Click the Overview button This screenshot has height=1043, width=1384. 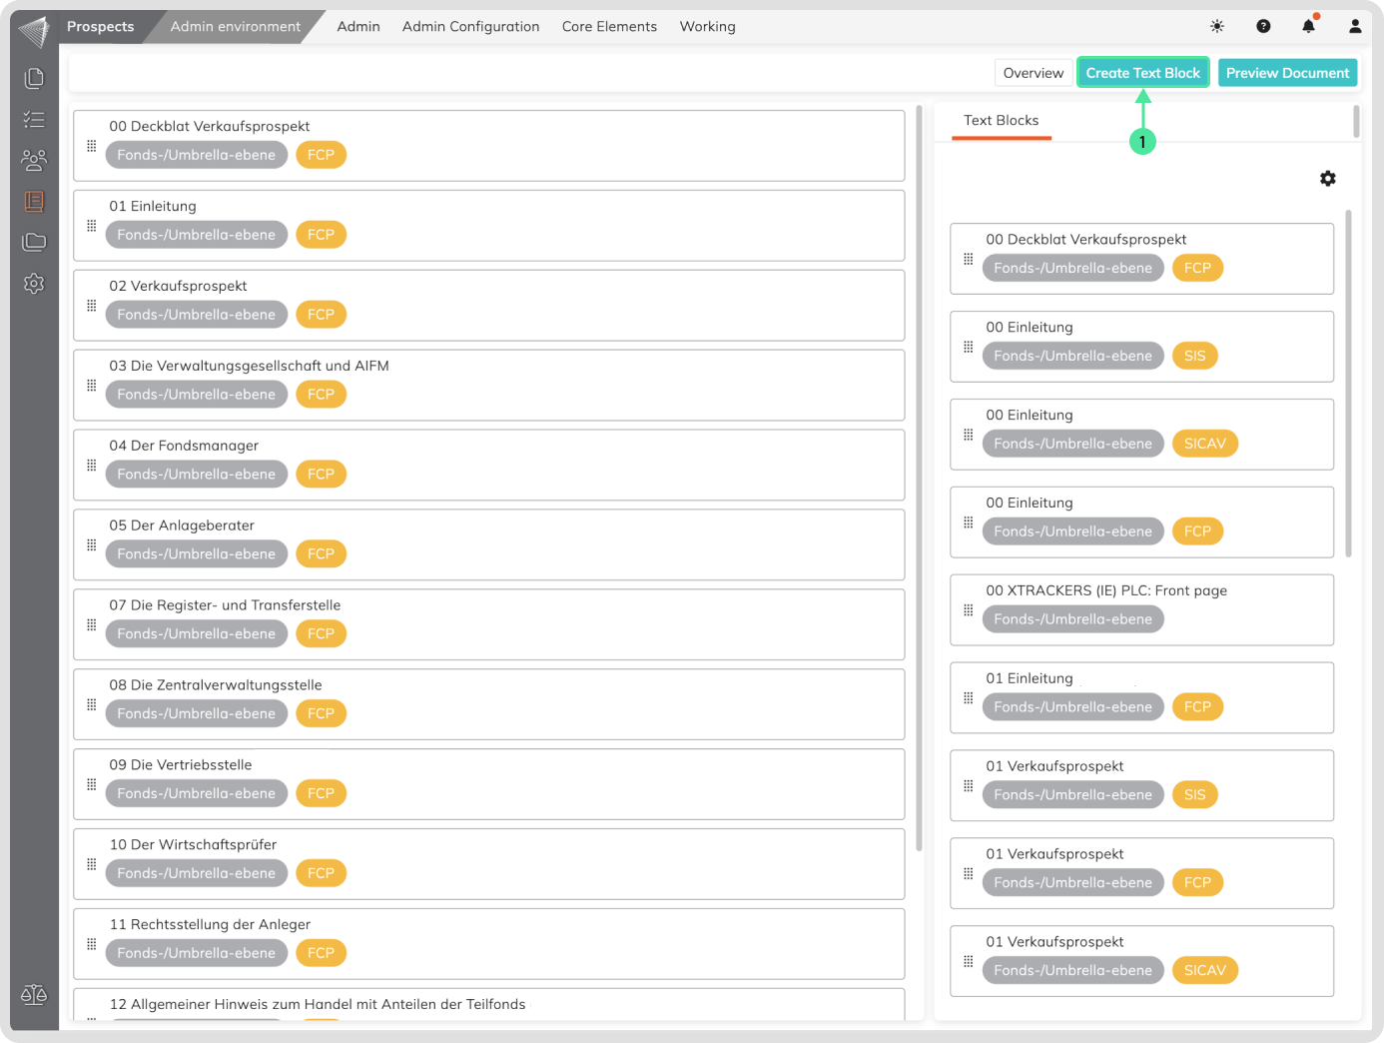pyautogui.click(x=1033, y=73)
